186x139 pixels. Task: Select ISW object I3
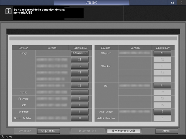(x=80, y=72)
